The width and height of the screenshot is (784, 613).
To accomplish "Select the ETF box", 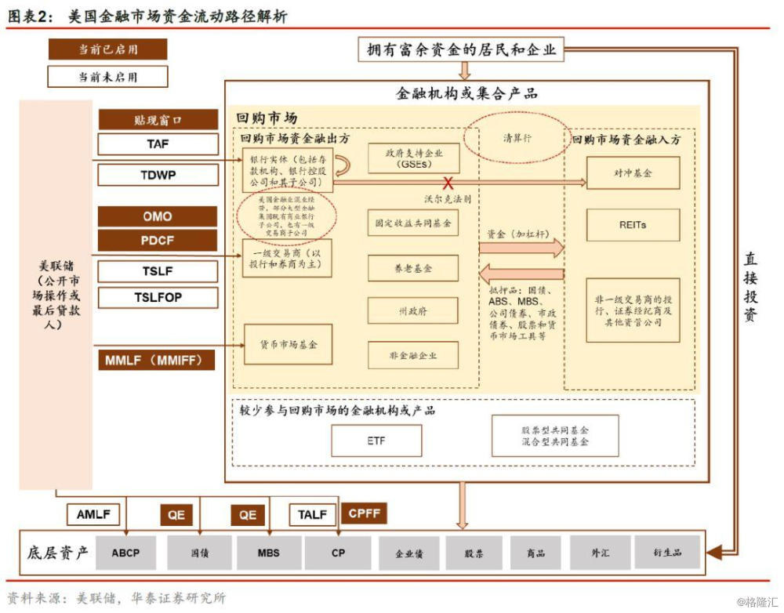I will tap(376, 441).
